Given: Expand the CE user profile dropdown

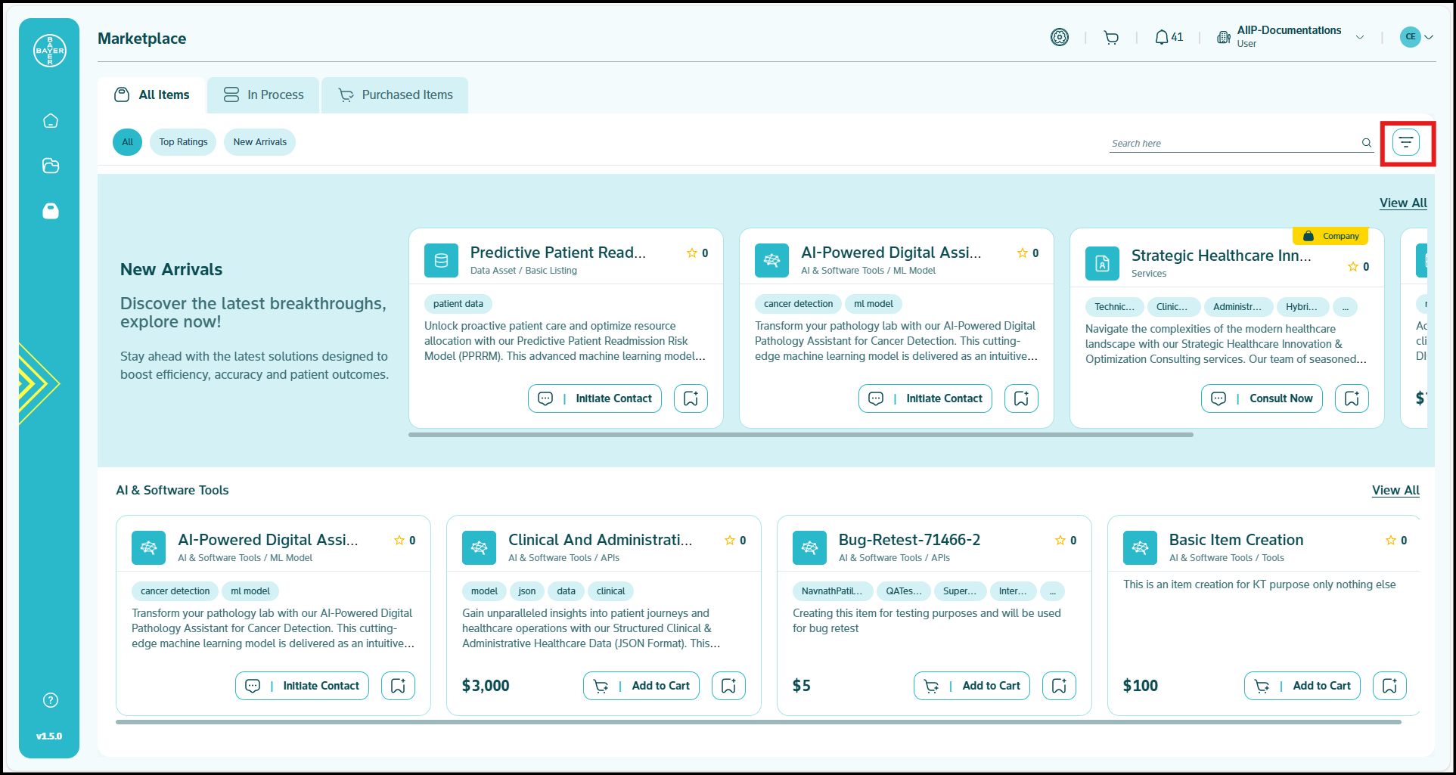Looking at the screenshot, I should [1428, 37].
